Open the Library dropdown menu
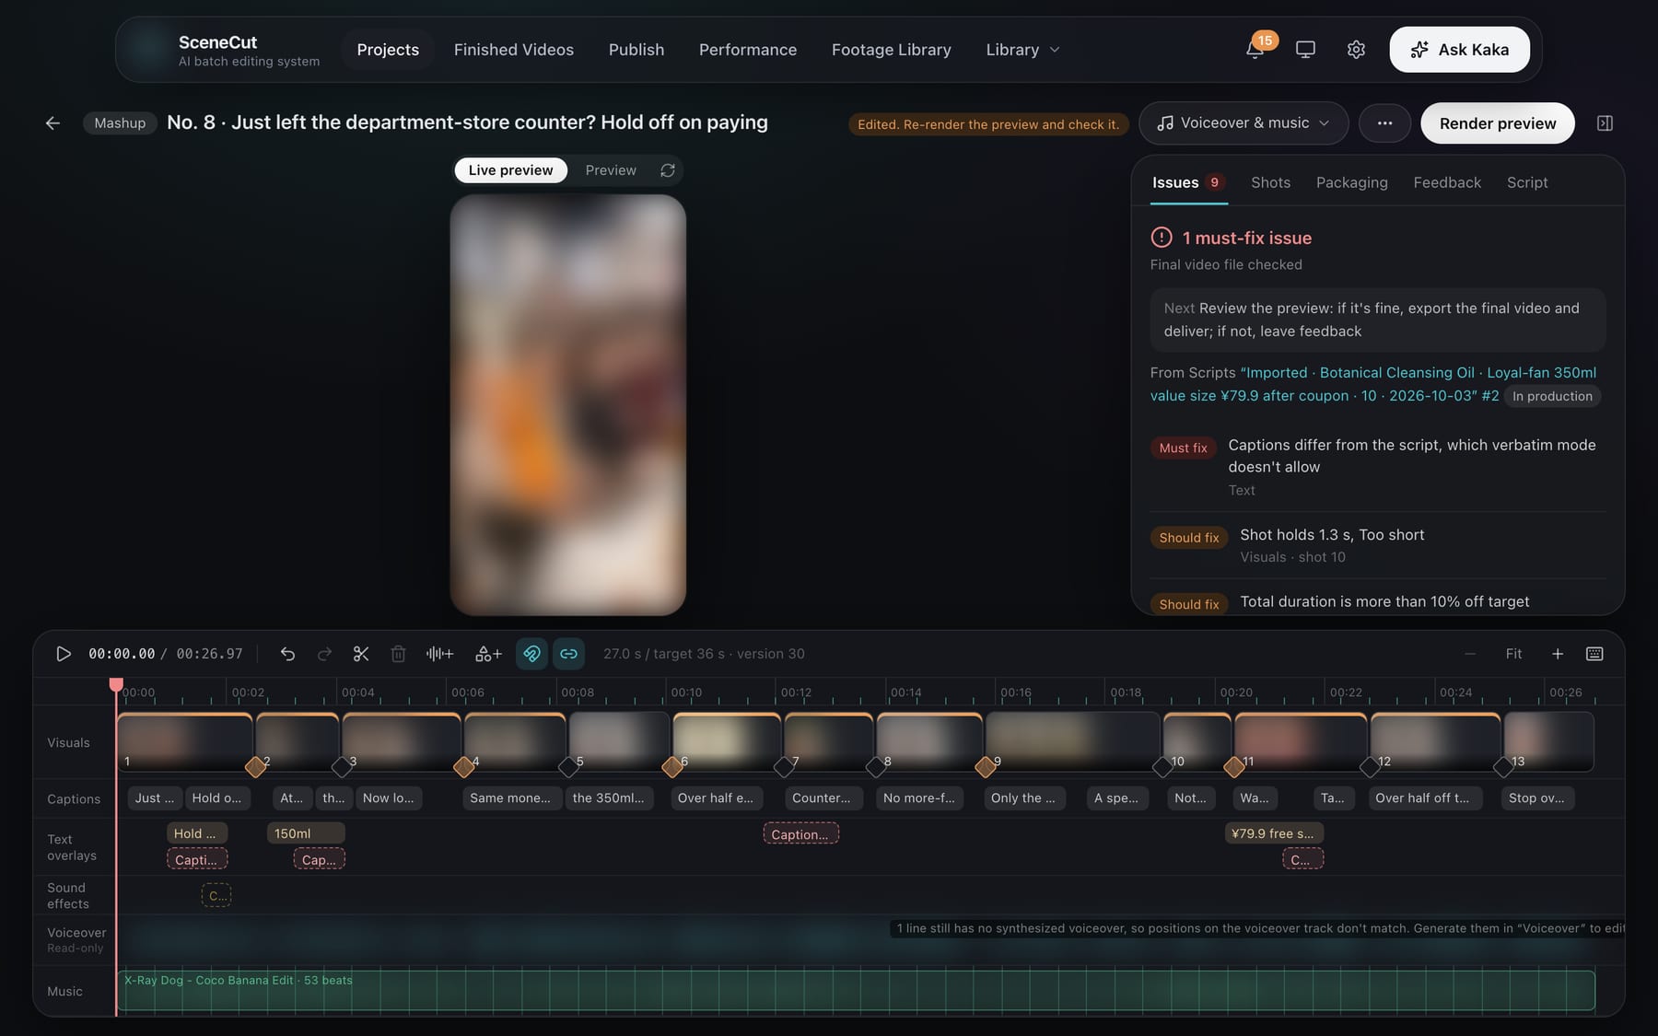Image resolution: width=1658 pixels, height=1036 pixels. tap(1022, 50)
